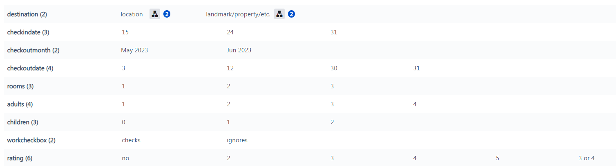Open the hierarchy icon beside location
The height and width of the screenshot is (166, 616).
155,14
